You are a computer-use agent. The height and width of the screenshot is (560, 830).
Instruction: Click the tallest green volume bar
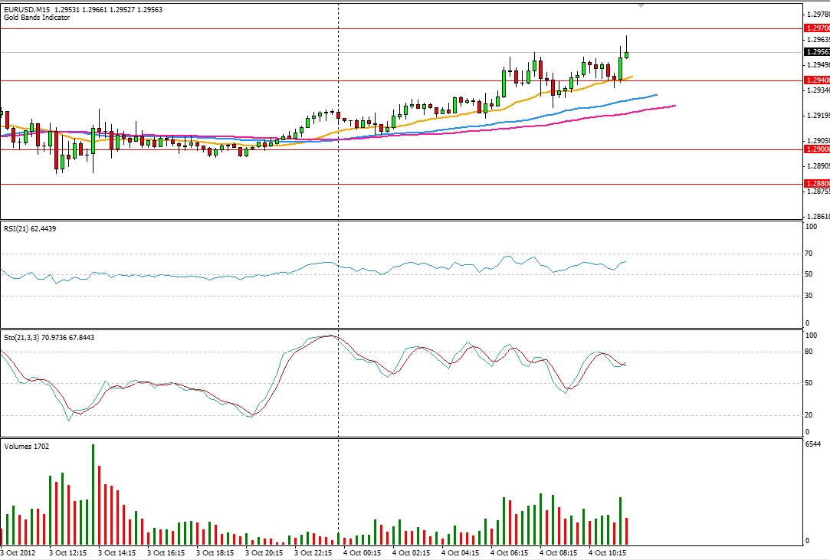[93, 493]
